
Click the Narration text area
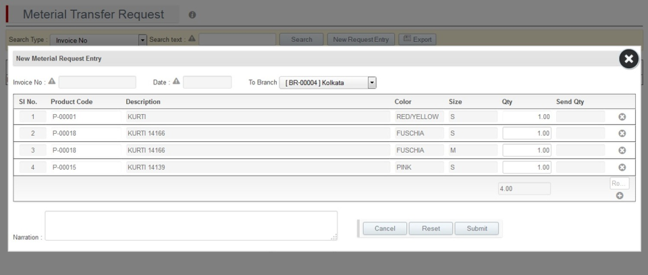coord(191,226)
